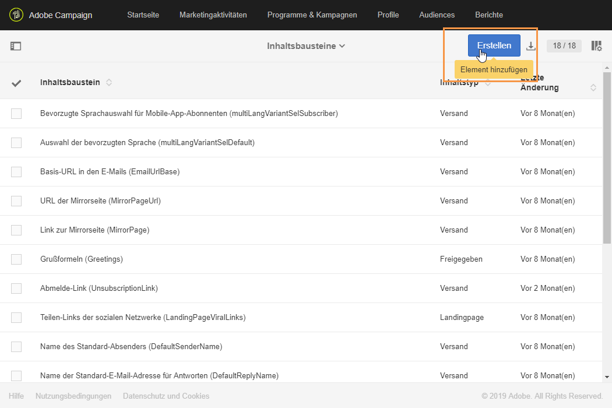Screen dimensions: 612x408
Task: Click the vertical scrollbar thumb
Action: [x=607, y=157]
